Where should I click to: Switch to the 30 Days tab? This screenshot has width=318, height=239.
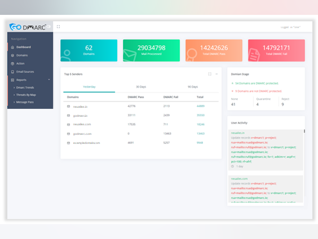click(x=141, y=87)
